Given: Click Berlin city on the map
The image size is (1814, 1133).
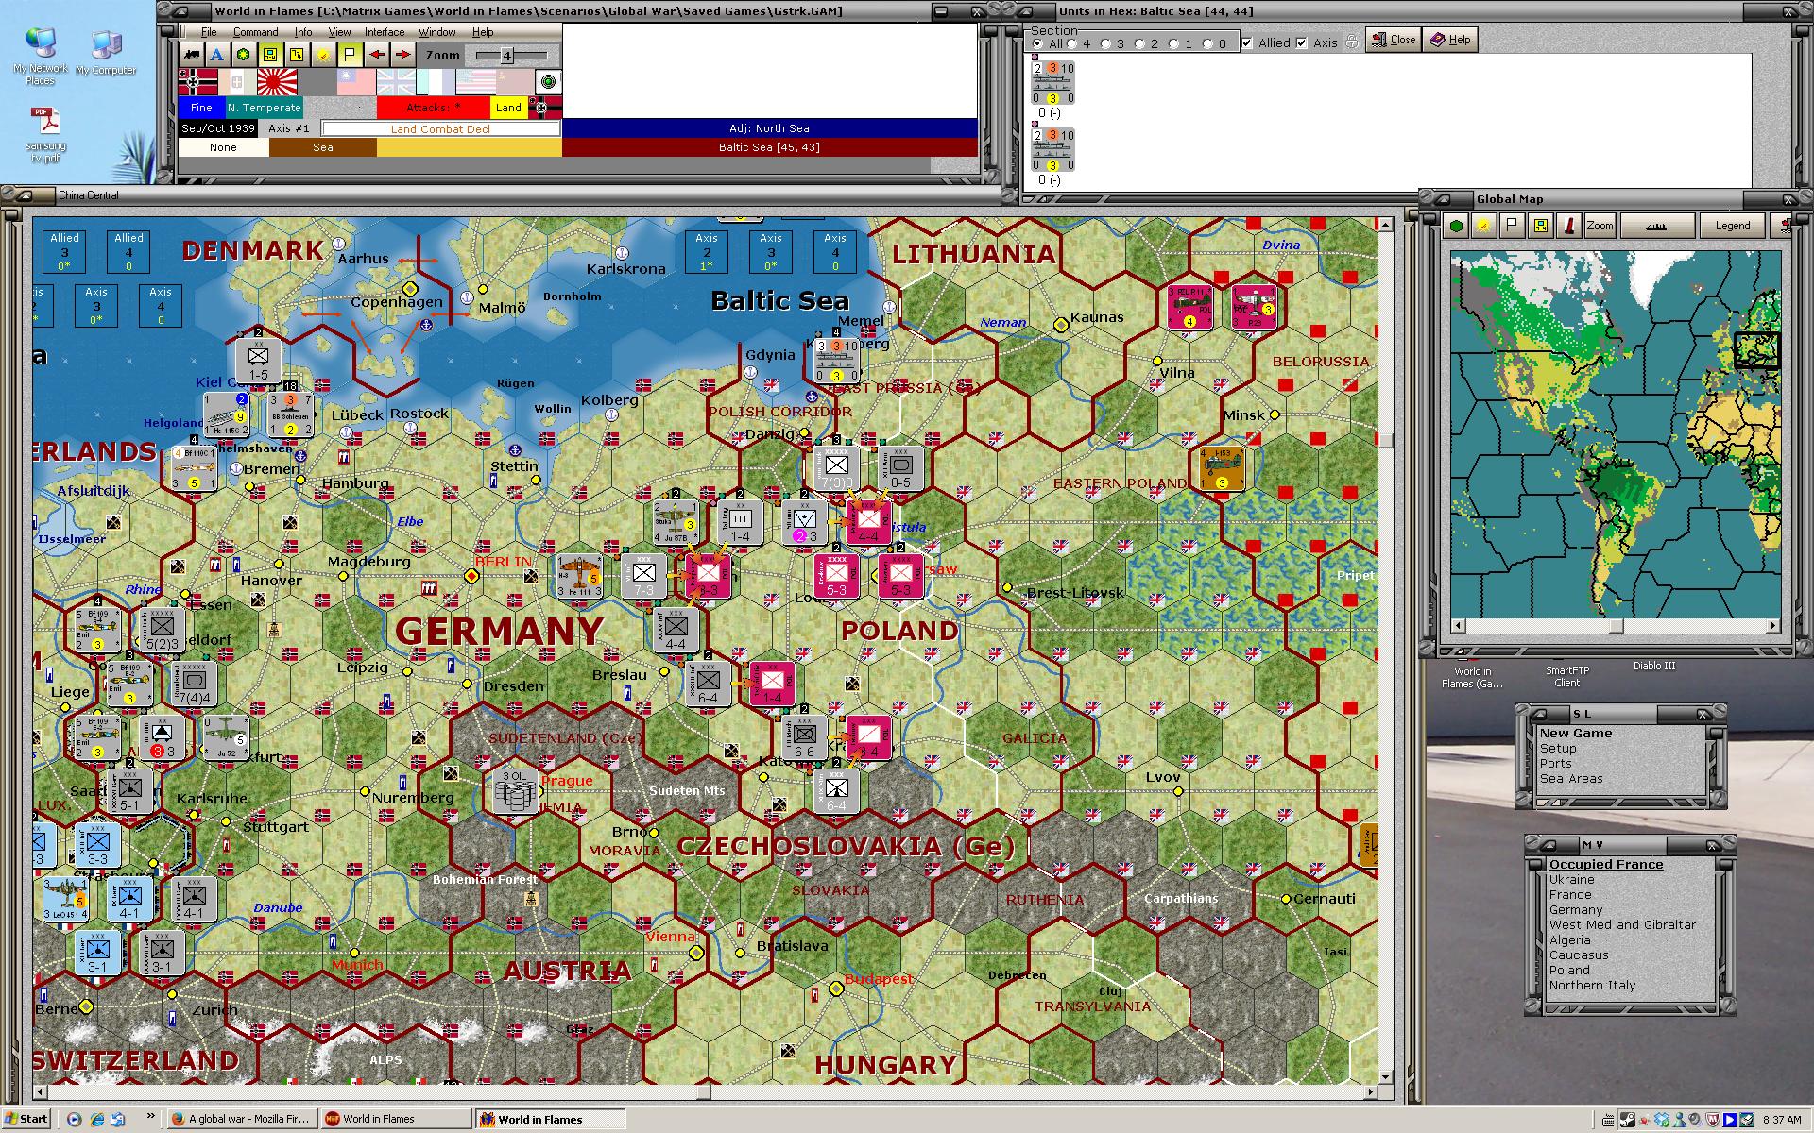Looking at the screenshot, I should [471, 575].
